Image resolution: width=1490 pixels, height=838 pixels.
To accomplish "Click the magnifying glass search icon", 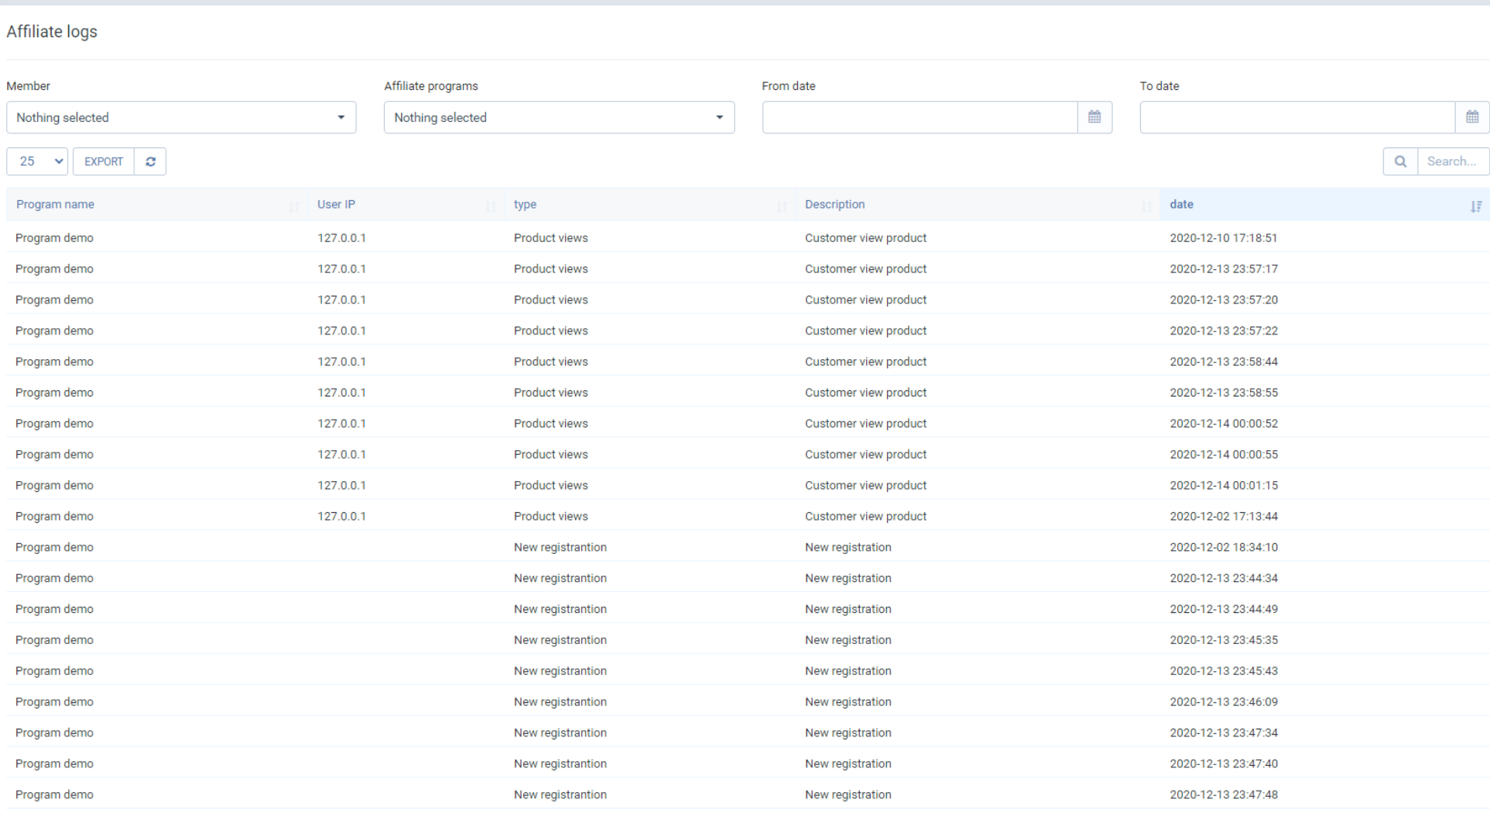I will (x=1400, y=161).
